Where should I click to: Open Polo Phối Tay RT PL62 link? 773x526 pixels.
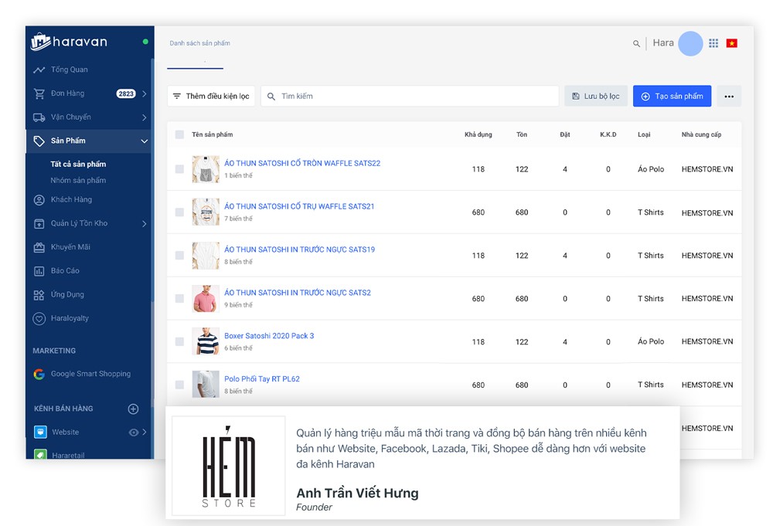(262, 378)
